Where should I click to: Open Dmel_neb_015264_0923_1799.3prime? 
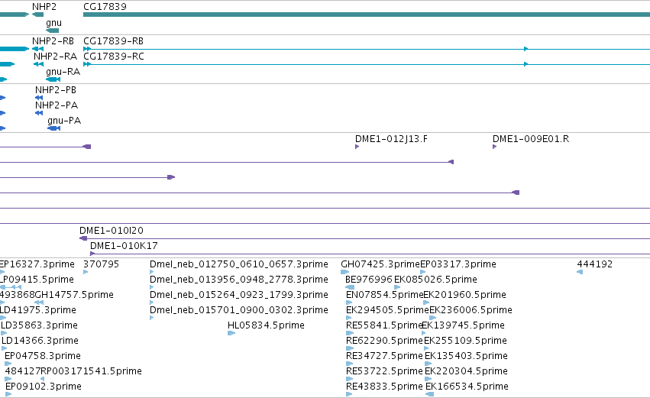click(x=239, y=295)
